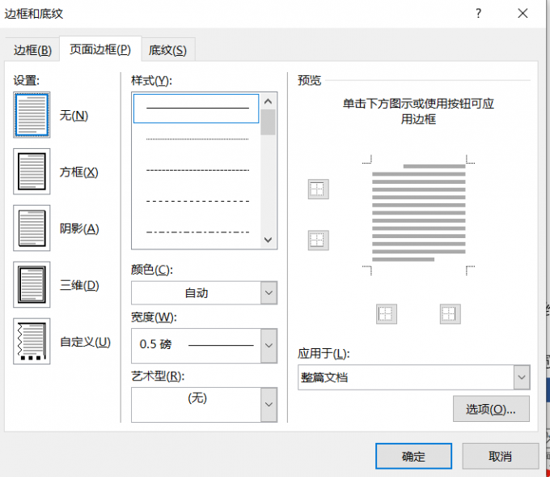Select the short-dash line style
Screen dimensions: 550x477
coord(197,170)
